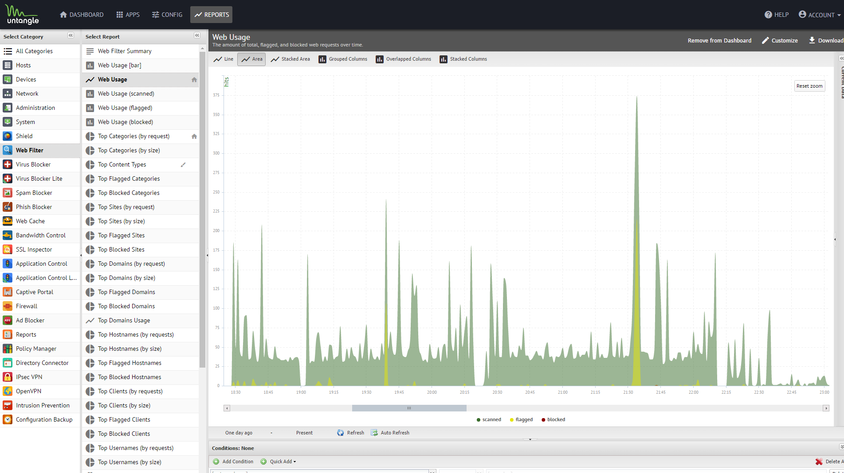Click the chart time navigator slider handle
The height and width of the screenshot is (473, 844).
[x=409, y=408]
